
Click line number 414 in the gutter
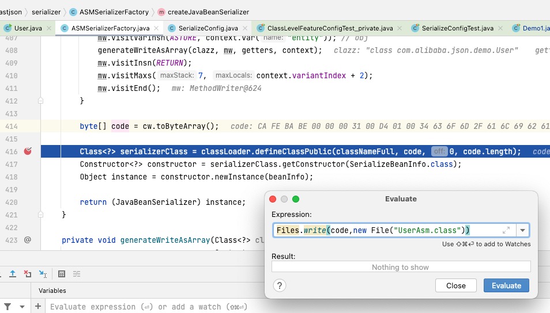coord(11,126)
